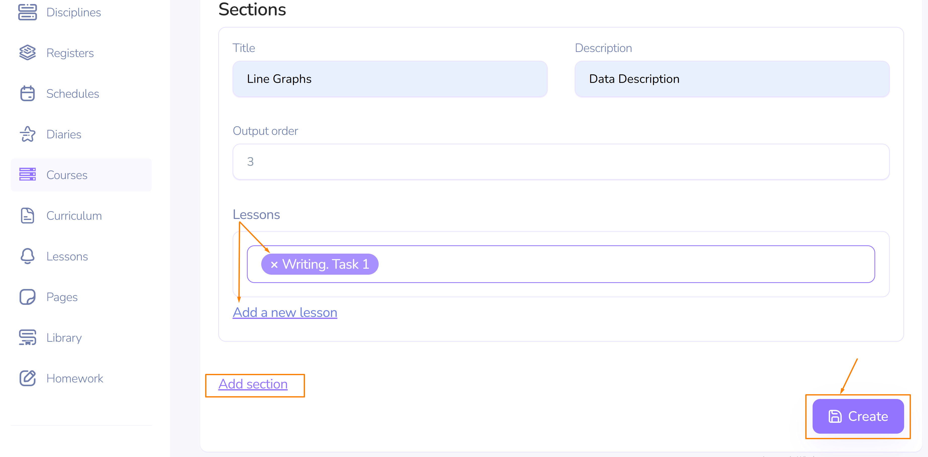The width and height of the screenshot is (928, 457).
Task: Click the Add section link
Action: 253,384
